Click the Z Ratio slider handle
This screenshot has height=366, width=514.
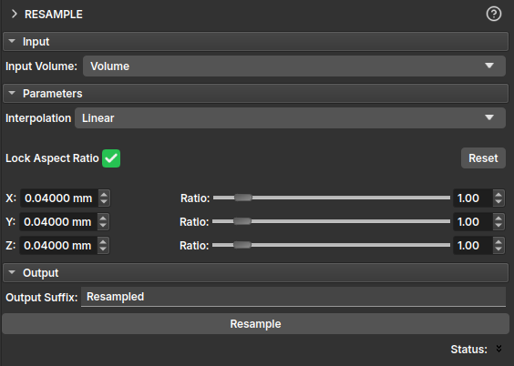pyautogui.click(x=242, y=245)
